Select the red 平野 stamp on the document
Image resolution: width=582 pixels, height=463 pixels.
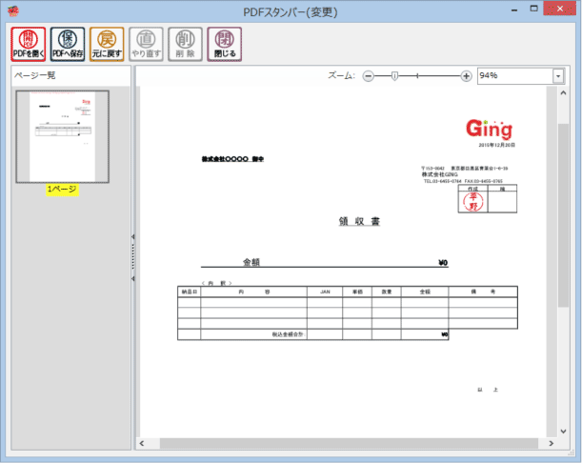(472, 202)
